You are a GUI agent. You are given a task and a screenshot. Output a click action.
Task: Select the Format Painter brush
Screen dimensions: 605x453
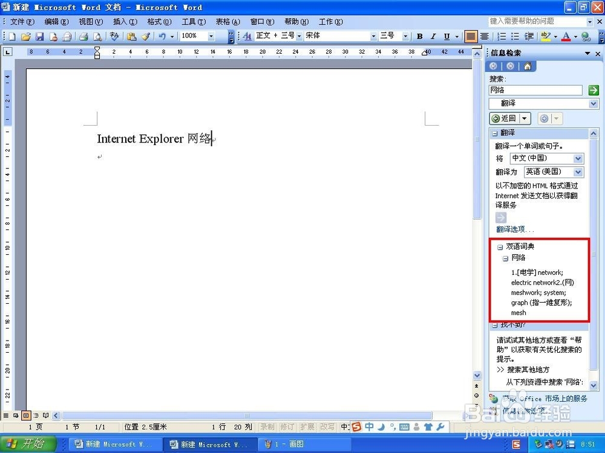pyautogui.click(x=145, y=37)
